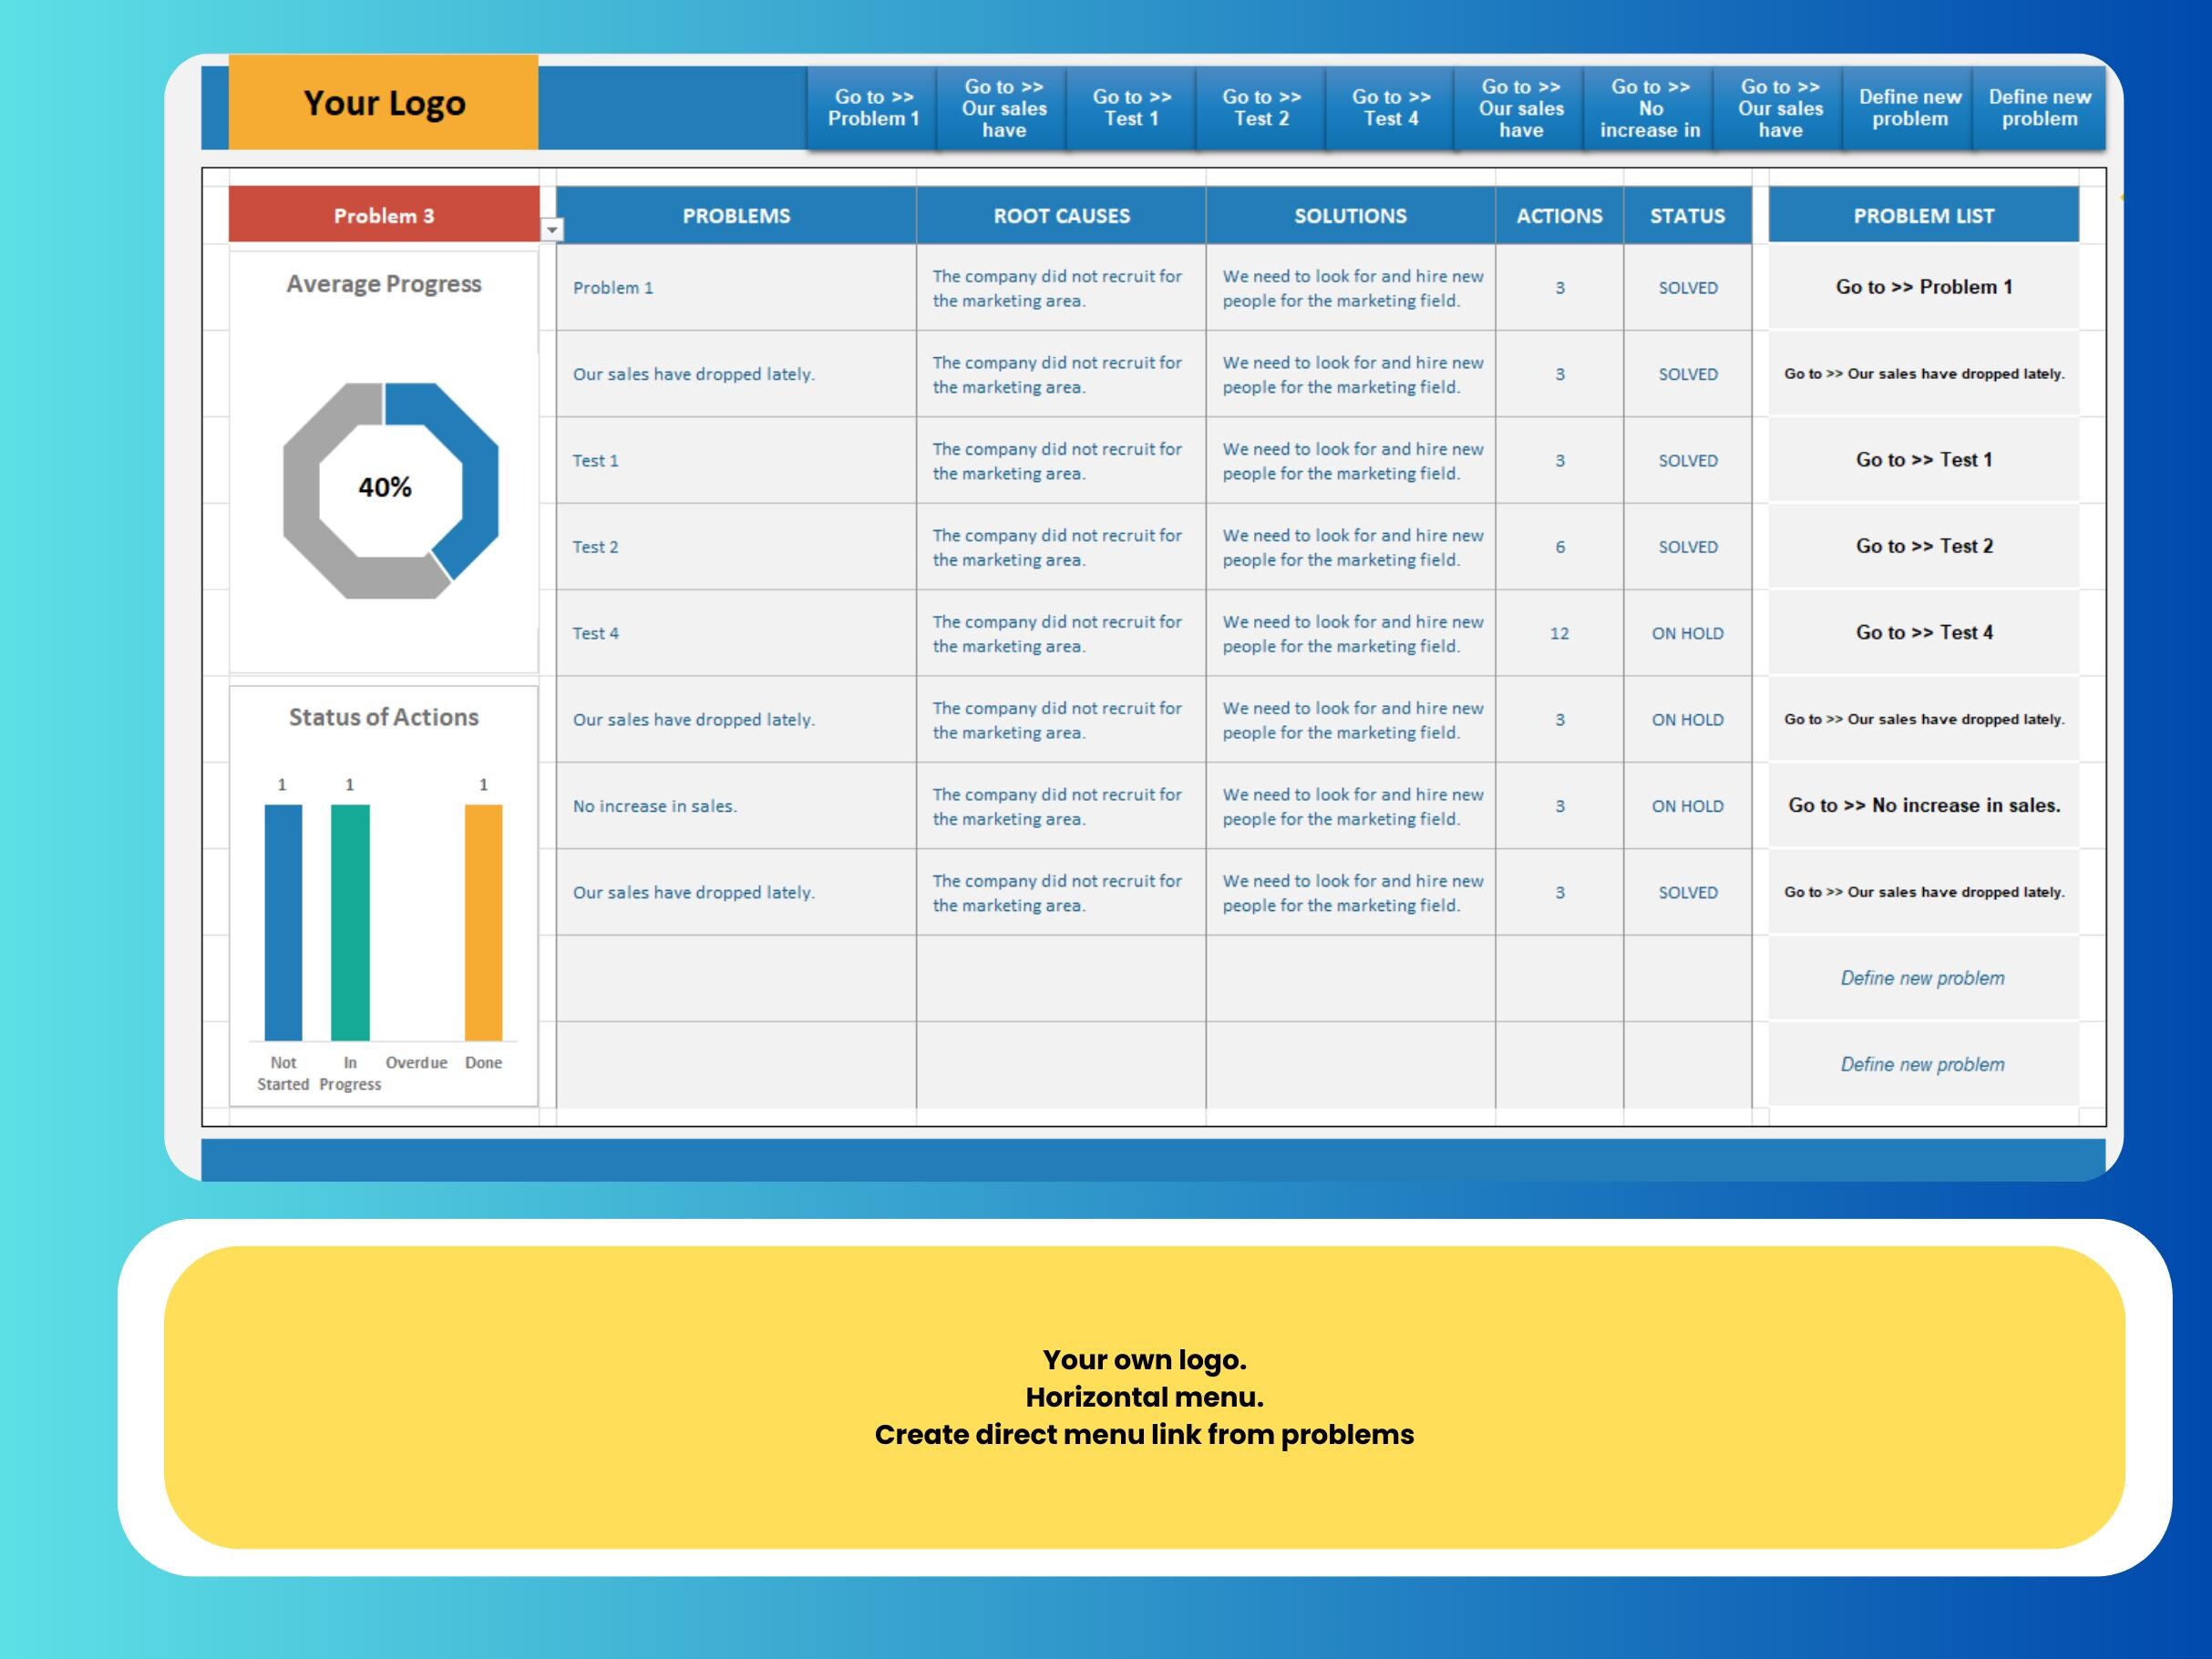
Task: Click the Your Logo placeholder
Action: click(384, 103)
